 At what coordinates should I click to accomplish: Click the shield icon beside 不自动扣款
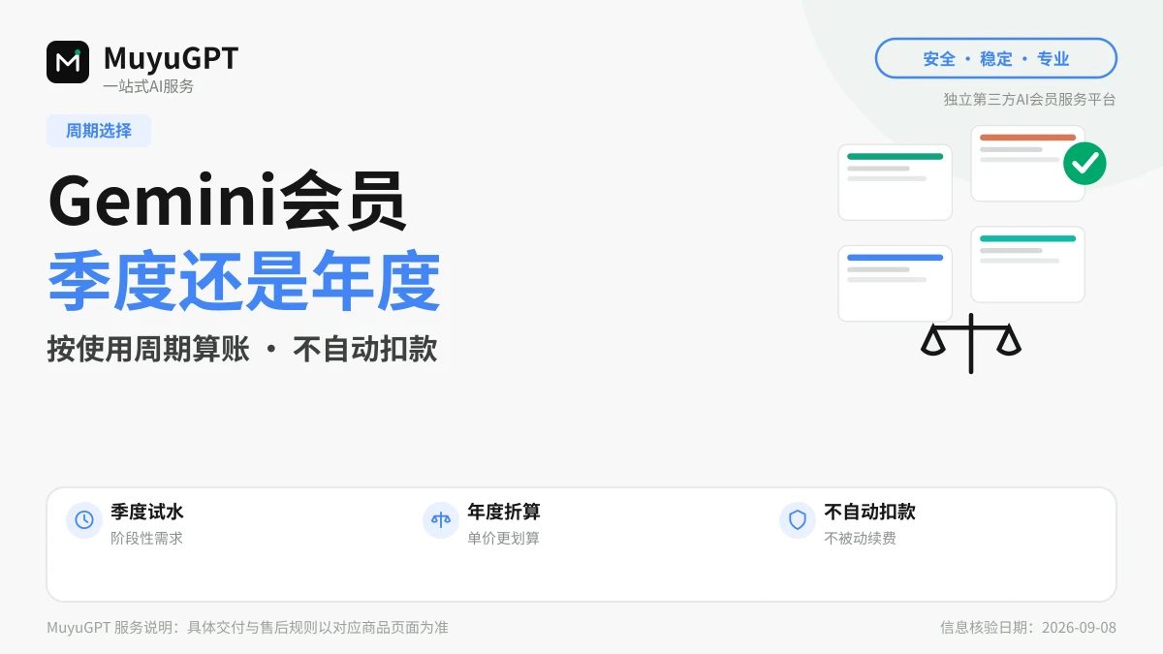tap(798, 520)
